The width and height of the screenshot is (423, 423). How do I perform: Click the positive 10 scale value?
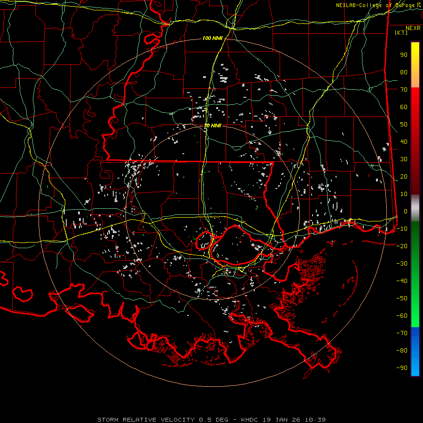click(404, 194)
